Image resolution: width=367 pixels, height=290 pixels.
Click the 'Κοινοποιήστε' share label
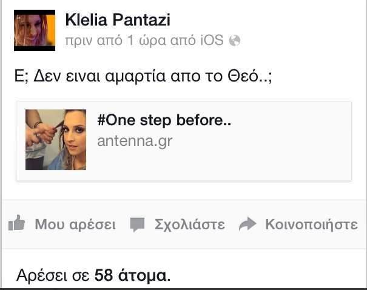312,224
